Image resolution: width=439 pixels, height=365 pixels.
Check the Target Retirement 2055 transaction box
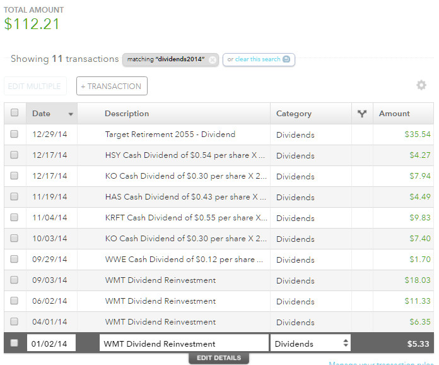point(15,134)
